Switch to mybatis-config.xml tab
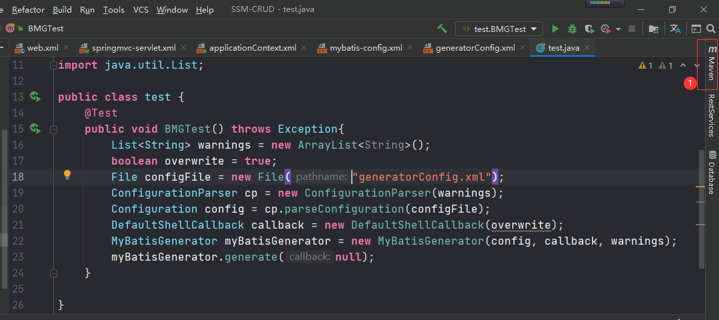This screenshot has height=320, width=719. [366, 48]
